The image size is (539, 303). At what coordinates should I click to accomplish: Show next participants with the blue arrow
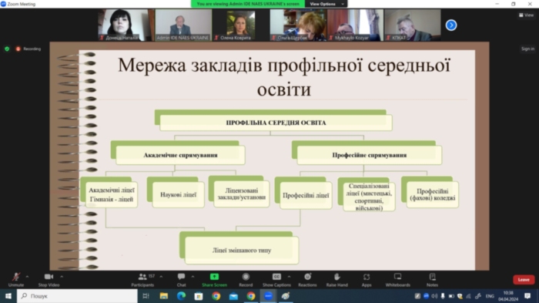click(x=451, y=25)
